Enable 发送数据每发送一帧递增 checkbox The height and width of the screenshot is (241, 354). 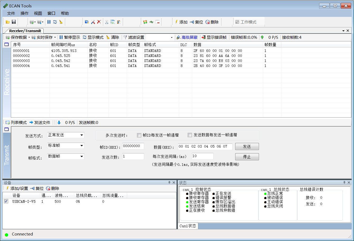coord(190,135)
